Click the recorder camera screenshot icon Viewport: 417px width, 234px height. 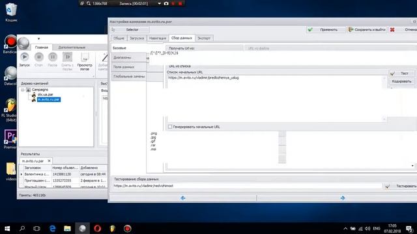[166, 4]
